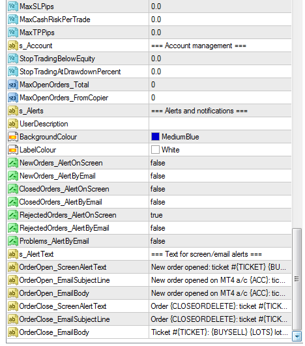Edit the StopTradingBelowEquity value field
305x346 pixels.
[x=220, y=59]
